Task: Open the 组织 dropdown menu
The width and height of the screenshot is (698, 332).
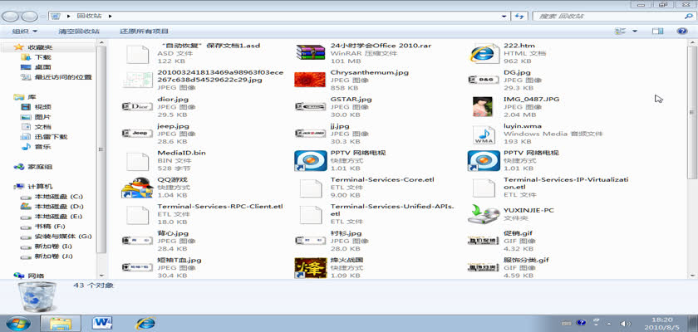Action: [24, 32]
